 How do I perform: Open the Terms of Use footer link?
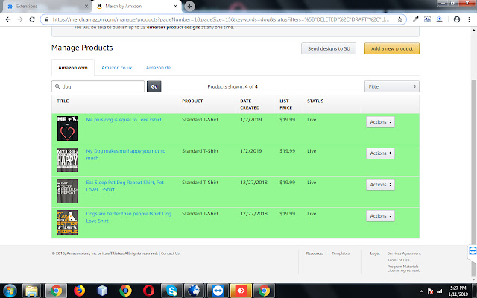point(398,260)
